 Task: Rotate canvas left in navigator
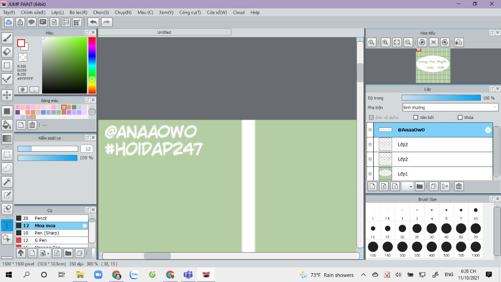point(422,42)
